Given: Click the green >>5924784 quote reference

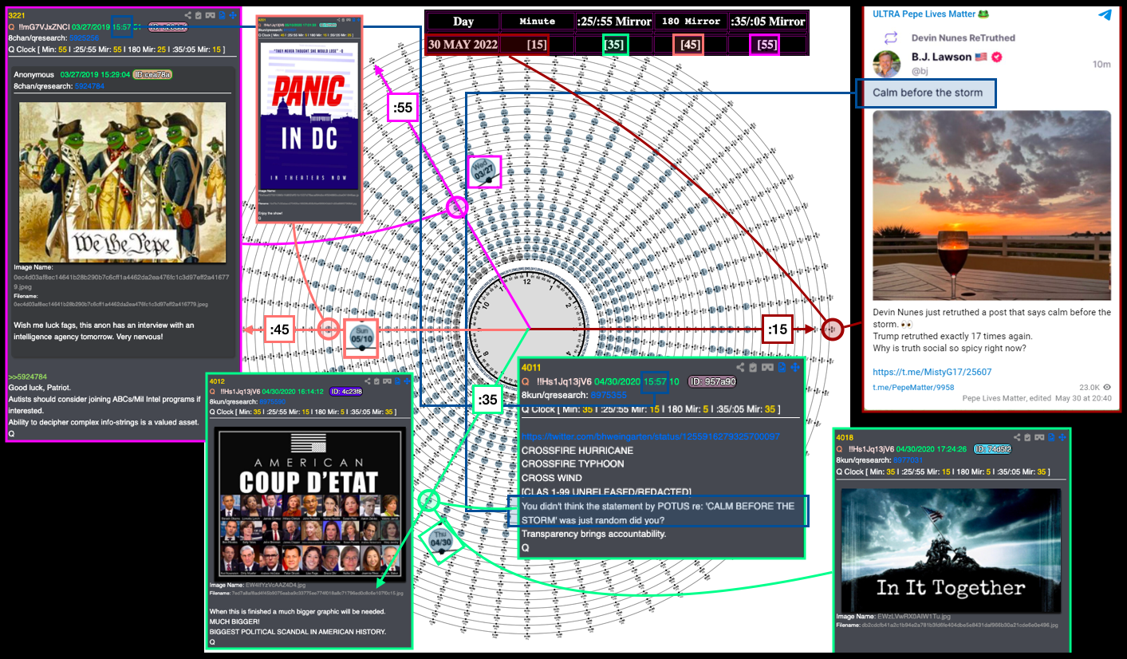Looking at the screenshot, I should [x=28, y=377].
